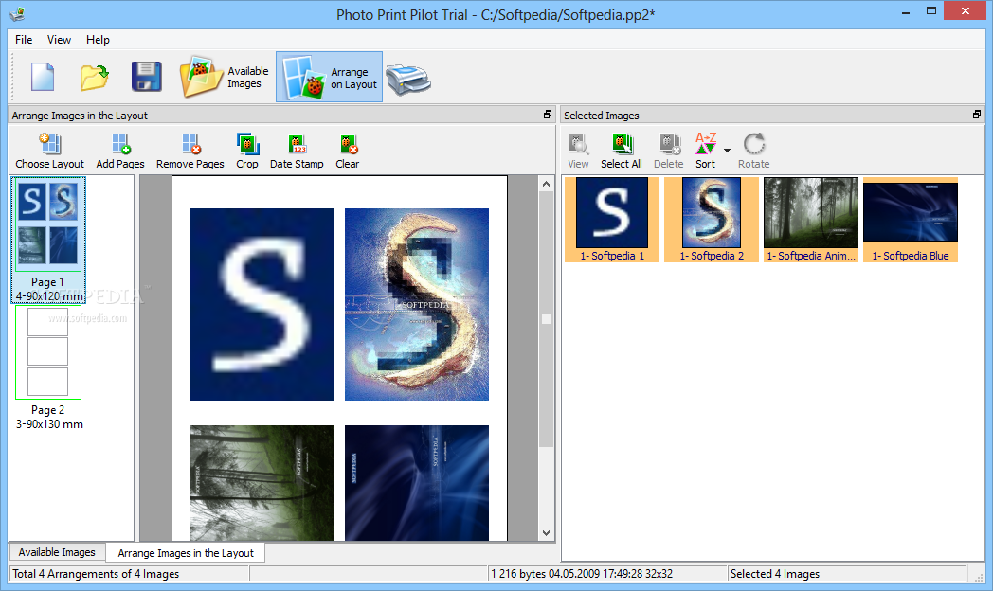Click the printer icon to print
The height and width of the screenshot is (591, 993).
(x=408, y=80)
